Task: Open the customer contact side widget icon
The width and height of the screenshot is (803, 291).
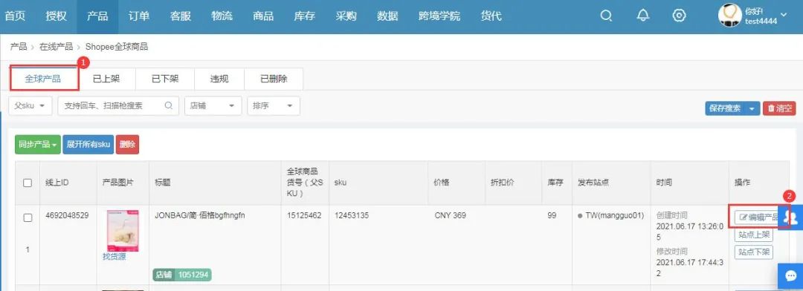Action: point(790,218)
